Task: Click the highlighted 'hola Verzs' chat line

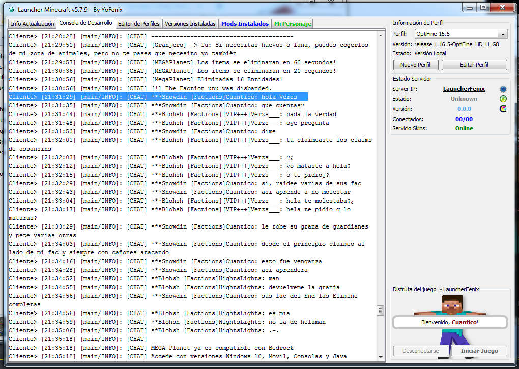Action: [158, 97]
